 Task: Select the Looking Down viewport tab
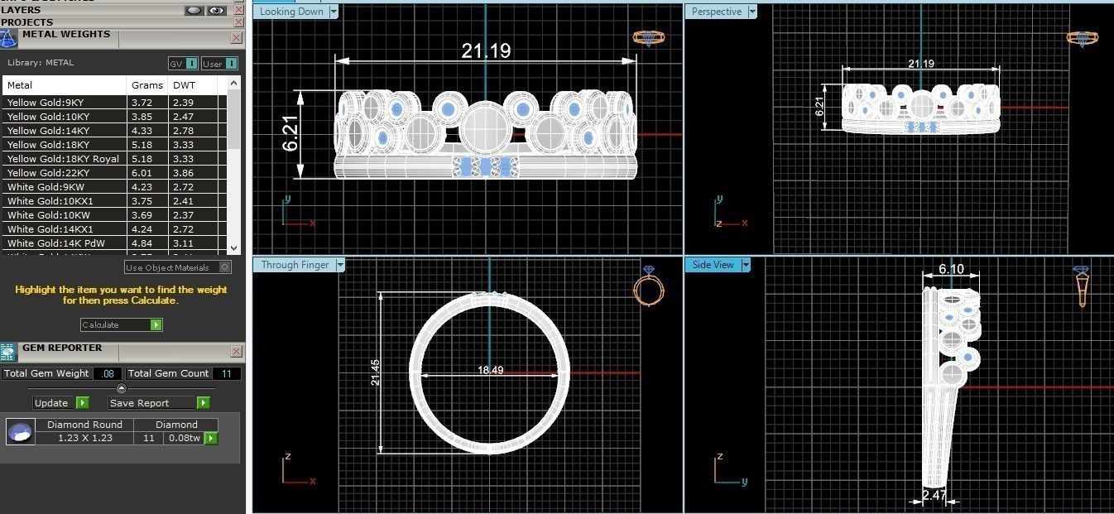(x=291, y=12)
